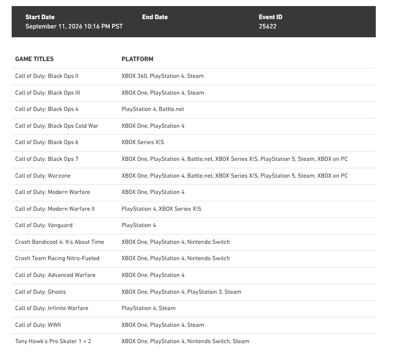Click platform list for Warzone row
Screen dimensions: 394x352
click(x=235, y=176)
